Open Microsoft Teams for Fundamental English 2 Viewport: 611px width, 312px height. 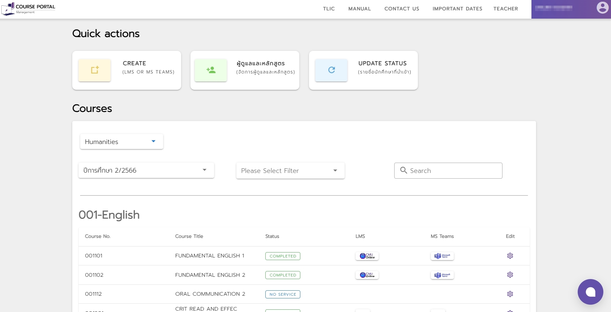pos(442,275)
